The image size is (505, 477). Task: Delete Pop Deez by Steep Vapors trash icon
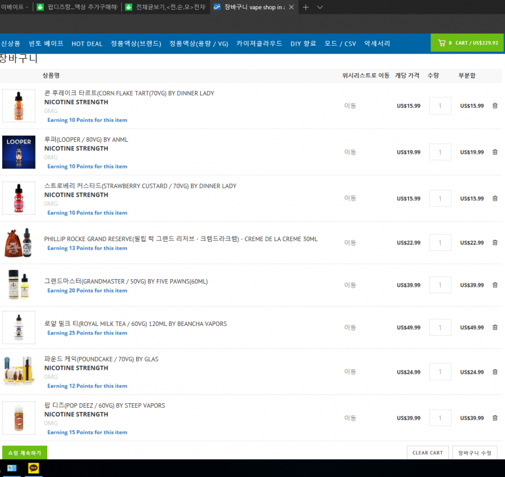pyautogui.click(x=495, y=418)
